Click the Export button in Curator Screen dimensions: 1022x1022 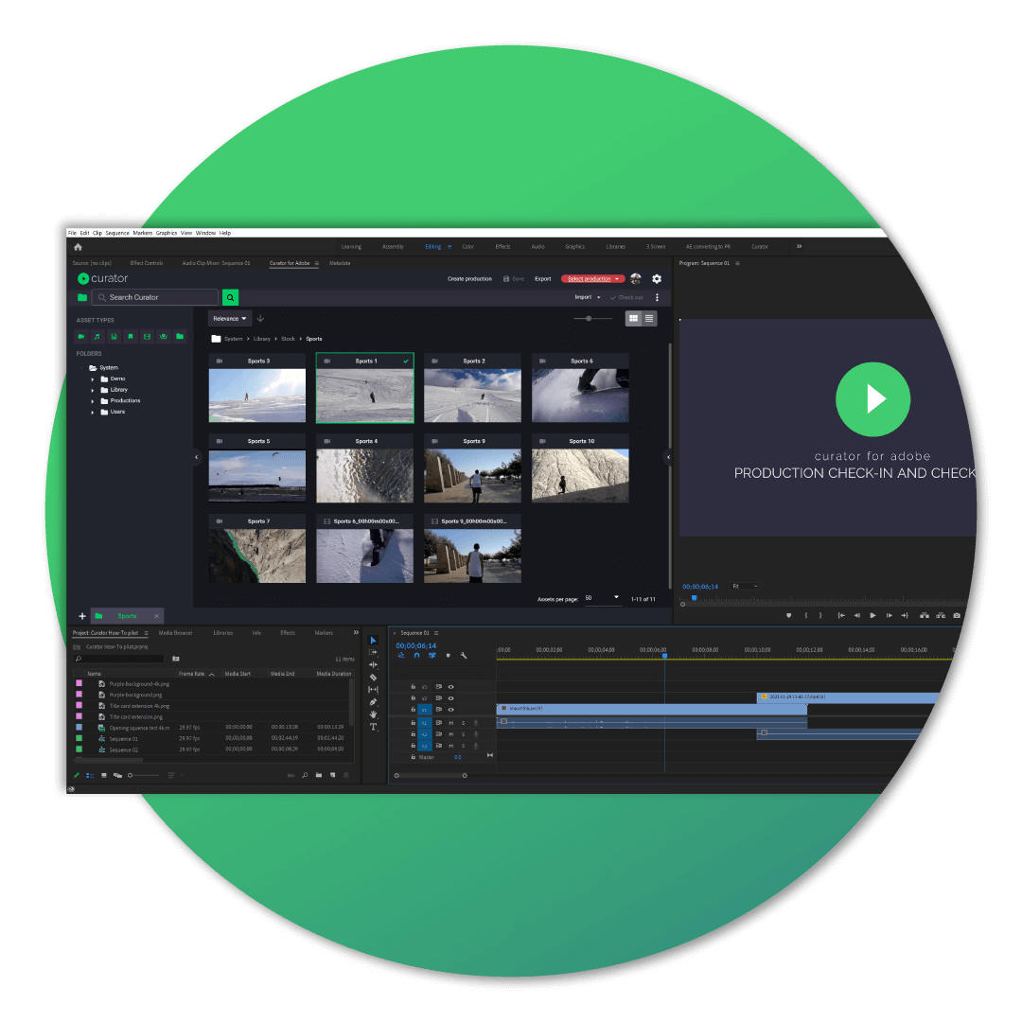pyautogui.click(x=542, y=278)
